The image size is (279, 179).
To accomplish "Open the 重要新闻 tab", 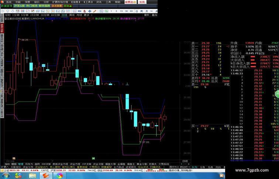I will (x=82, y=167).
